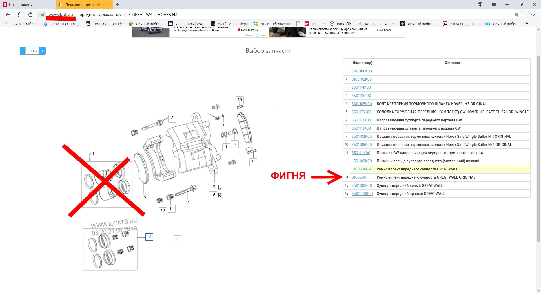Image resolution: width=541 pixels, height=293 pixels.
Task: Click the auto.drom.ru ad link
Action: click(249, 30)
